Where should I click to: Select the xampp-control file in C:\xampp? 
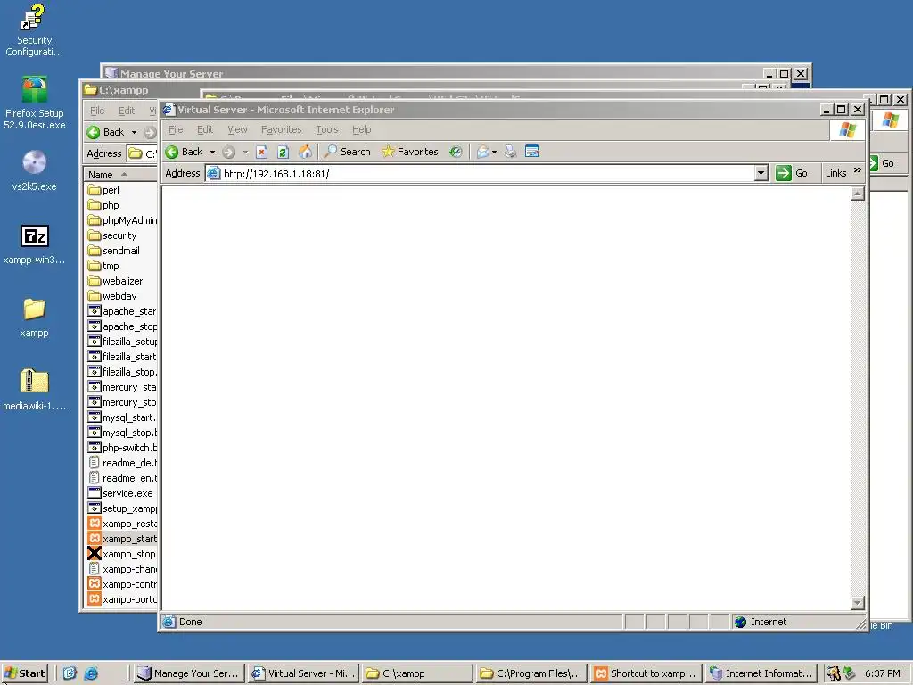(x=122, y=583)
